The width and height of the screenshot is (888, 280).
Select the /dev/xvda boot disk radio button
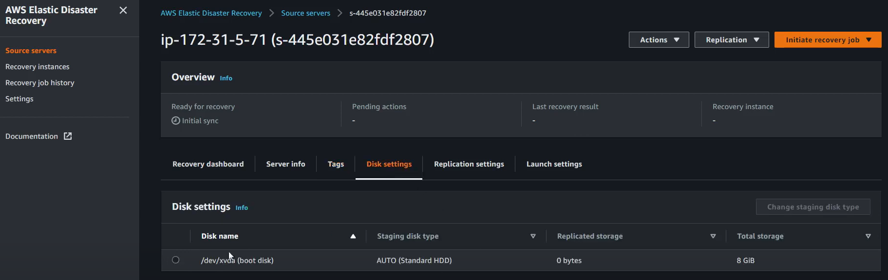(x=176, y=260)
